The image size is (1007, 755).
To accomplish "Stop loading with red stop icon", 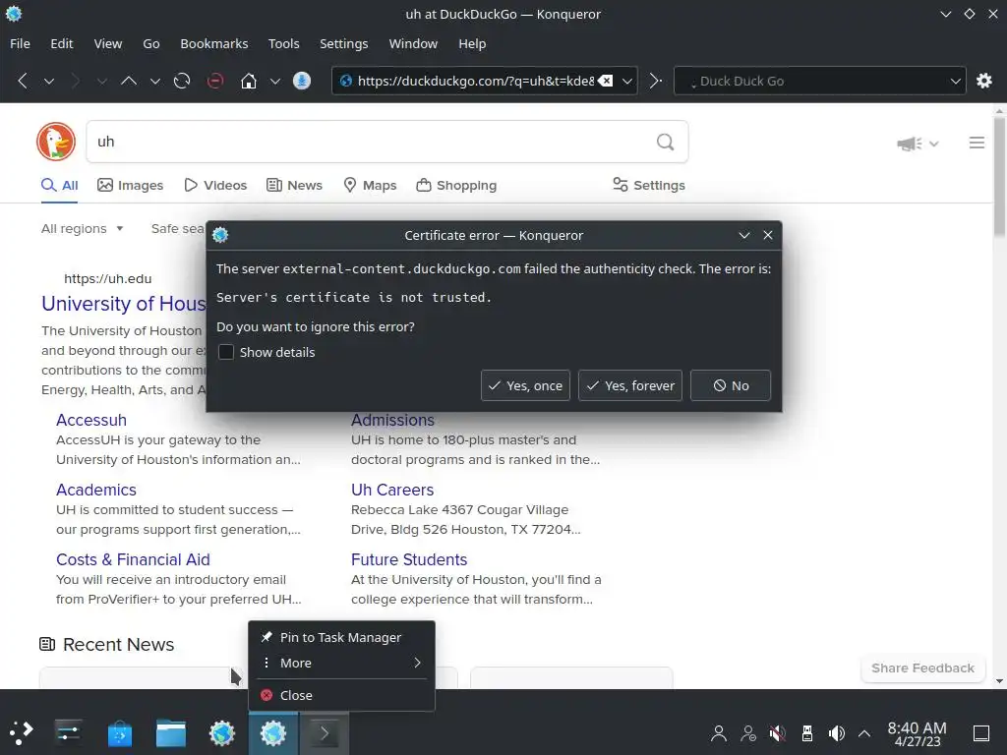I will click(x=215, y=81).
